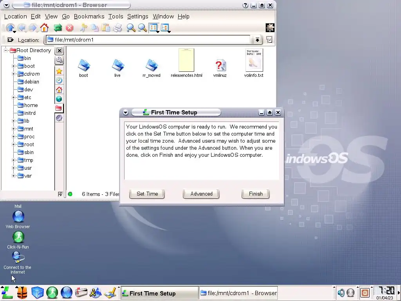This screenshot has height=301, width=401.
Task: Open History clock tab in sidebar
Action: (59, 81)
